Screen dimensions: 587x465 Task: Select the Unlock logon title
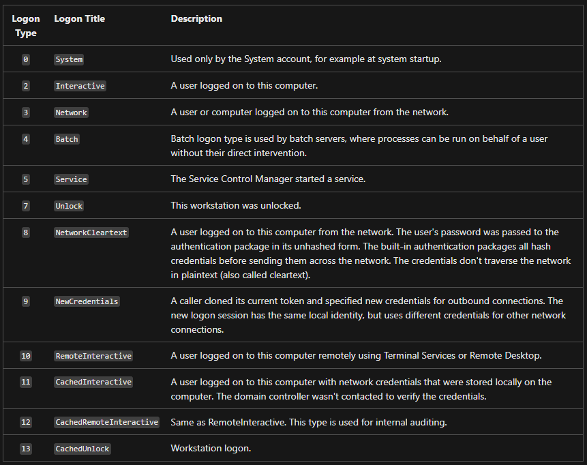[x=69, y=206]
